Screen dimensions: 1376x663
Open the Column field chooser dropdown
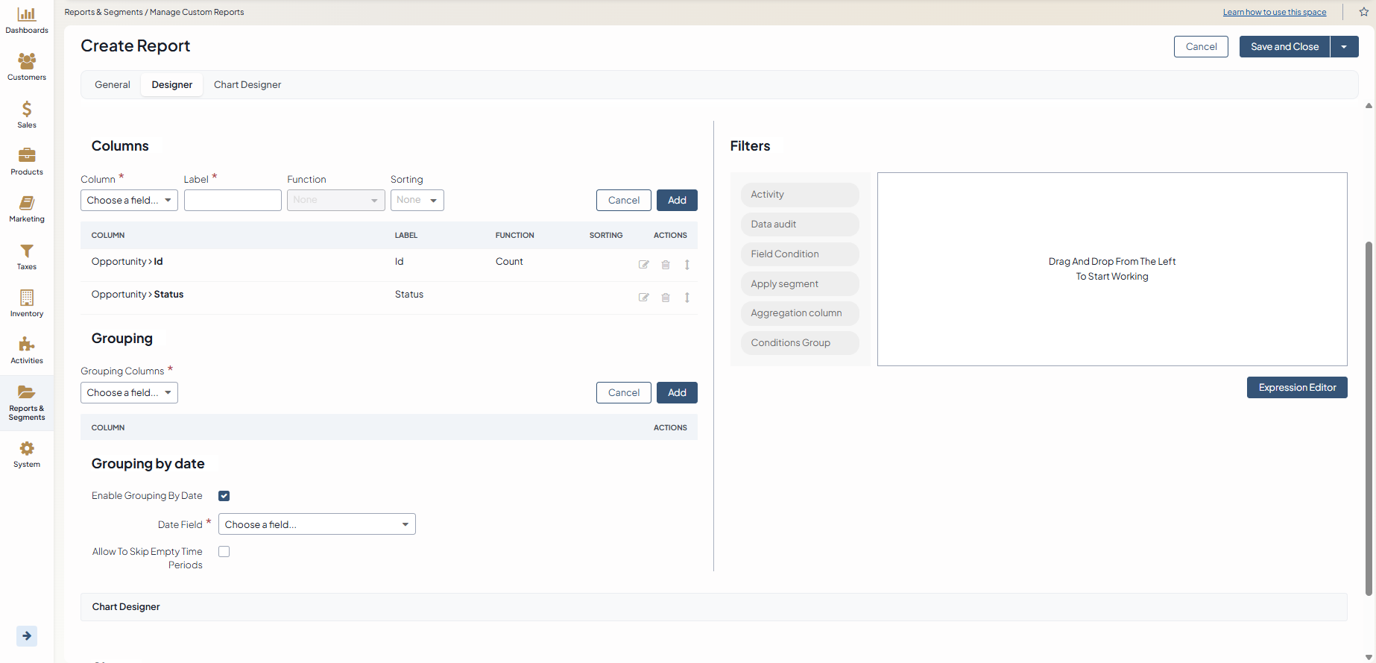pos(129,201)
